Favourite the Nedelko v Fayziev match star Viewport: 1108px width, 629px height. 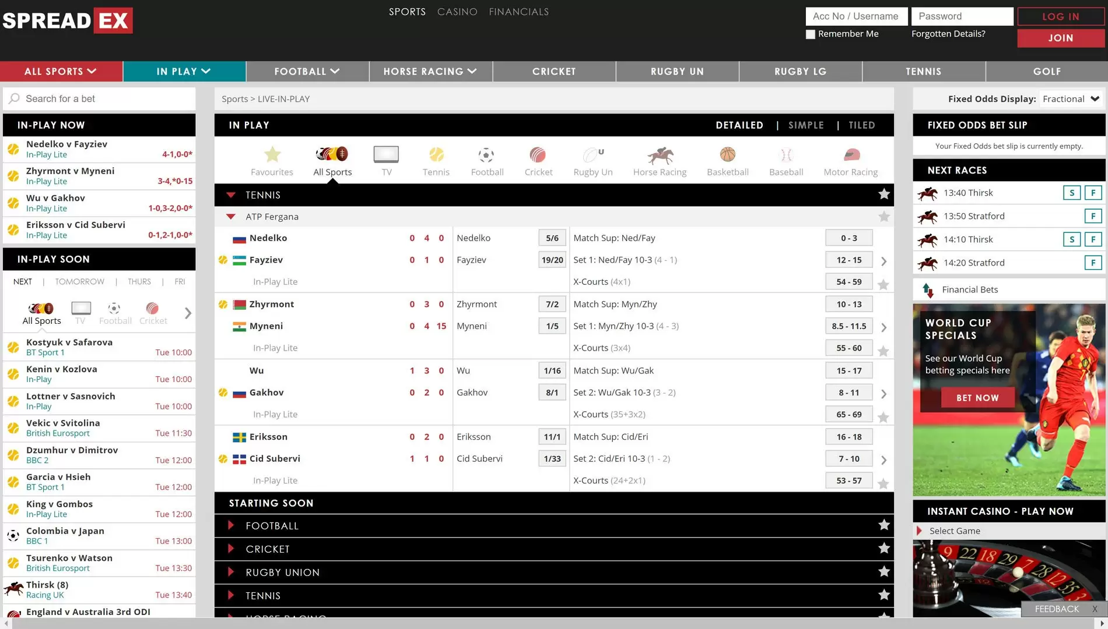(883, 285)
